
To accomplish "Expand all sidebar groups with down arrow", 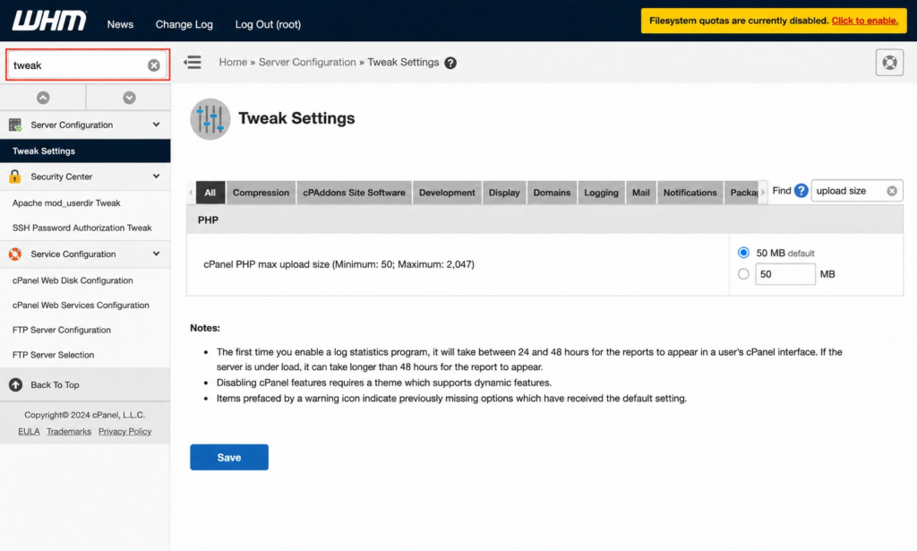I will click(x=129, y=98).
